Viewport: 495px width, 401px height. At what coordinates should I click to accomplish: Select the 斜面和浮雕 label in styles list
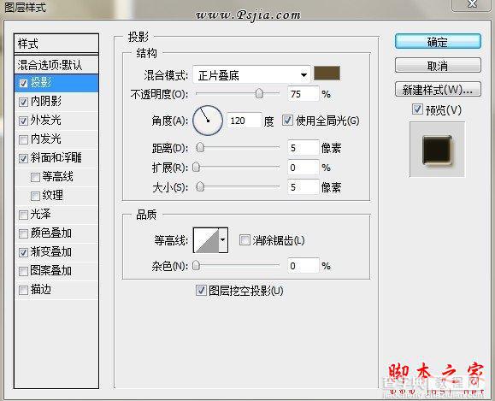[x=56, y=158]
